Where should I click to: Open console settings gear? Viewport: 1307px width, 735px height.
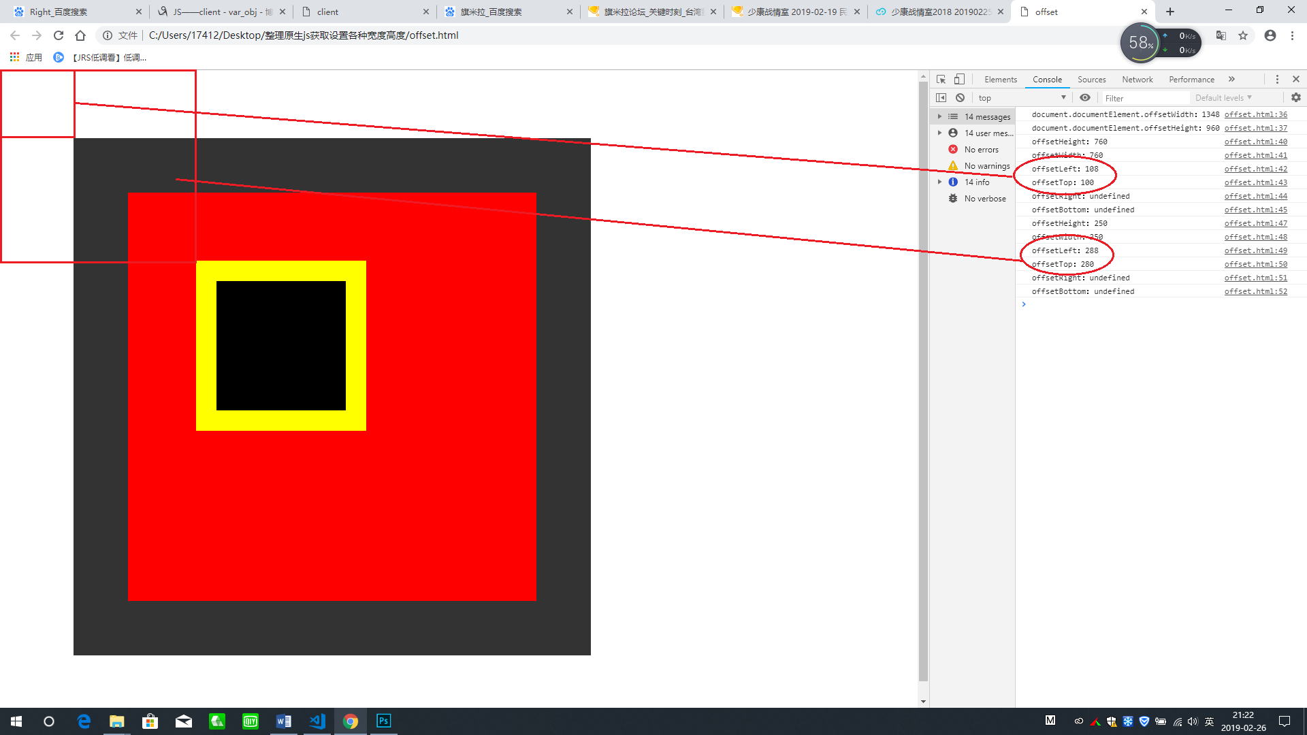1296,97
